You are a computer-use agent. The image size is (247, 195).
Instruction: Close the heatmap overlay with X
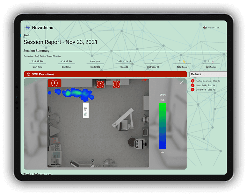point(182,82)
